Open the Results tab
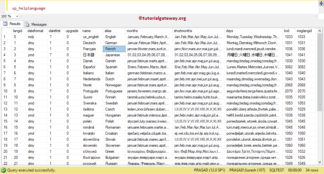 point(11,24)
